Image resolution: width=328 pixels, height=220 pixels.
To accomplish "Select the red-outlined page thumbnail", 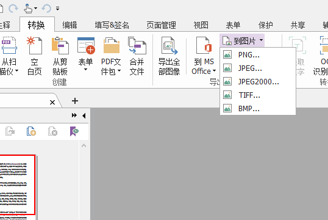I will point(18,185).
